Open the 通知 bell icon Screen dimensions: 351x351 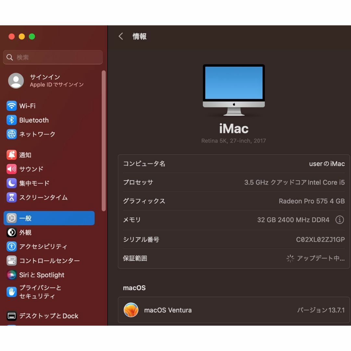[x=11, y=155]
